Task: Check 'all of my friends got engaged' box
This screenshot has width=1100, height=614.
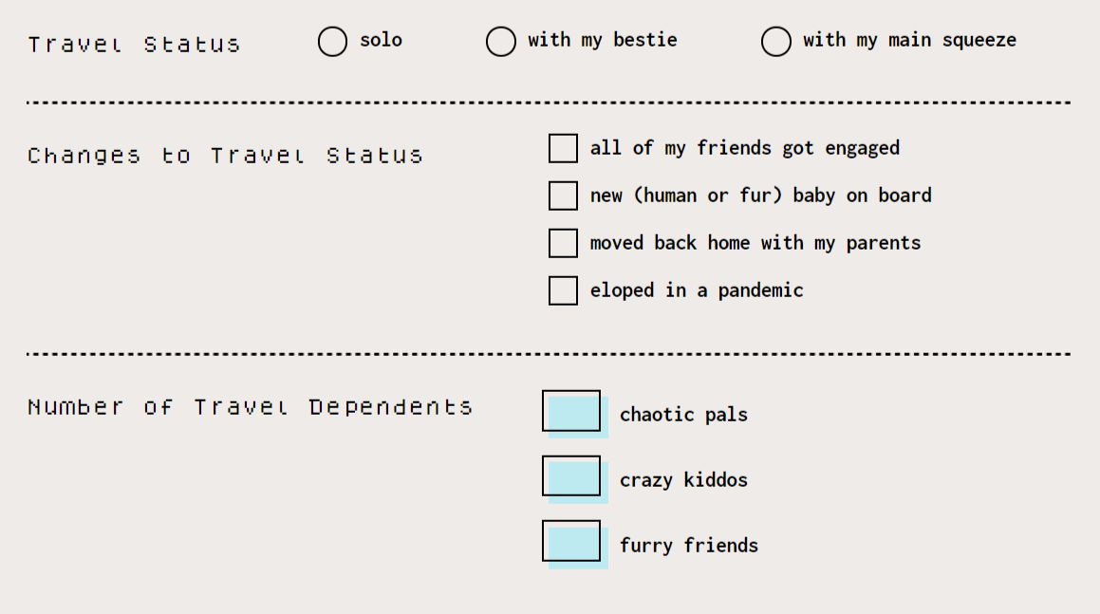Action: tap(563, 148)
